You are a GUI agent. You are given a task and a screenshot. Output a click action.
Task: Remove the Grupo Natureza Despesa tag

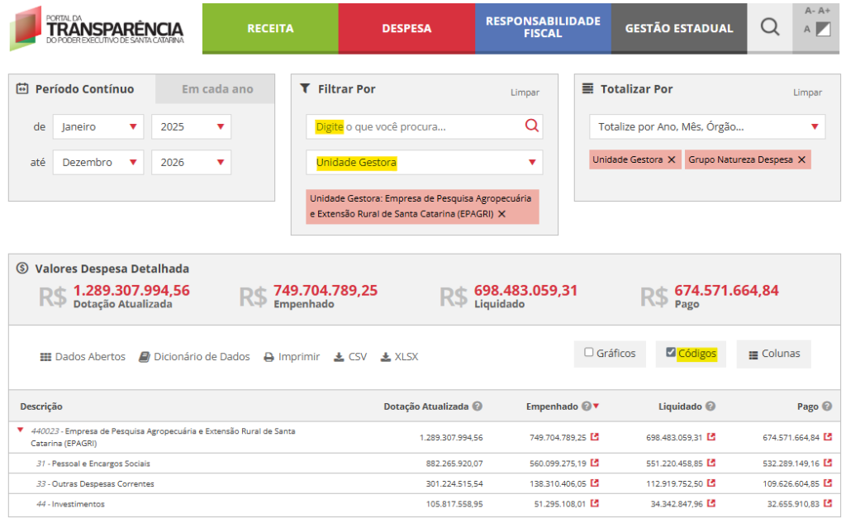click(x=801, y=159)
